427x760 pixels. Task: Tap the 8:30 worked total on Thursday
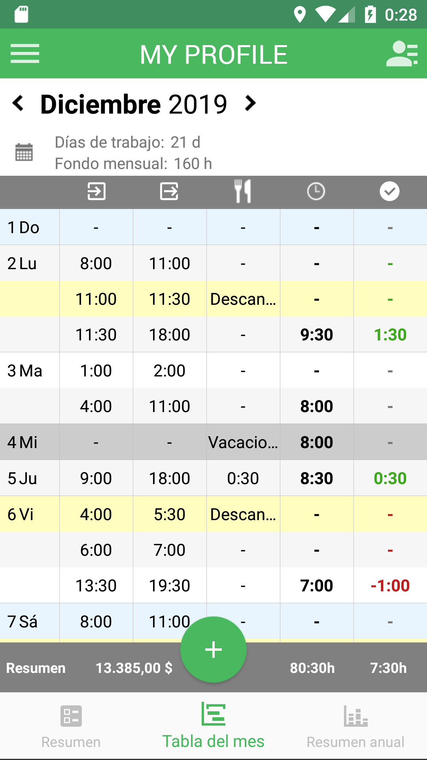click(x=317, y=478)
